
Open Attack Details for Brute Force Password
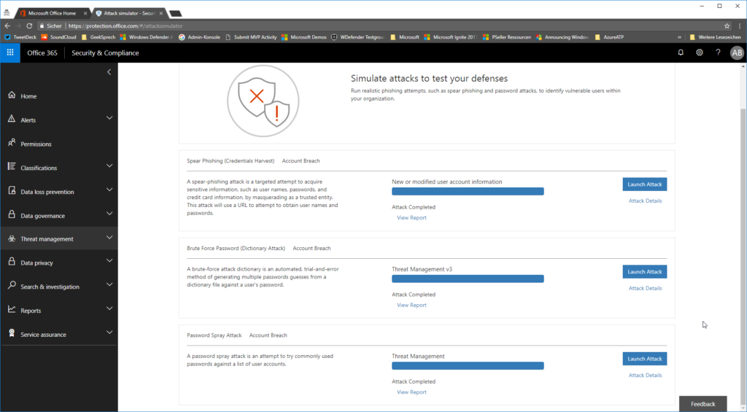click(x=645, y=288)
